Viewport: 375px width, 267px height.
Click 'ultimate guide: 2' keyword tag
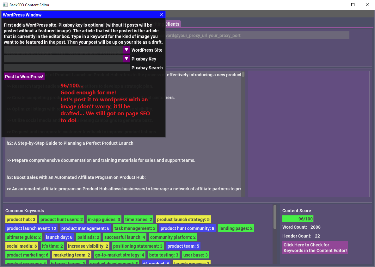pos(24,237)
